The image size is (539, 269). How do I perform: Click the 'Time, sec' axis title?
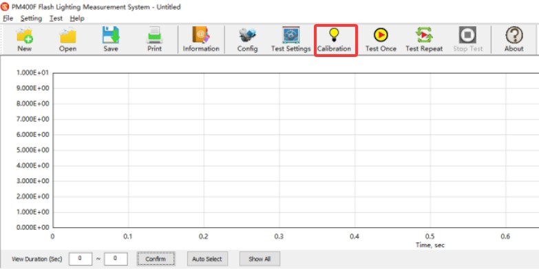(x=430, y=245)
